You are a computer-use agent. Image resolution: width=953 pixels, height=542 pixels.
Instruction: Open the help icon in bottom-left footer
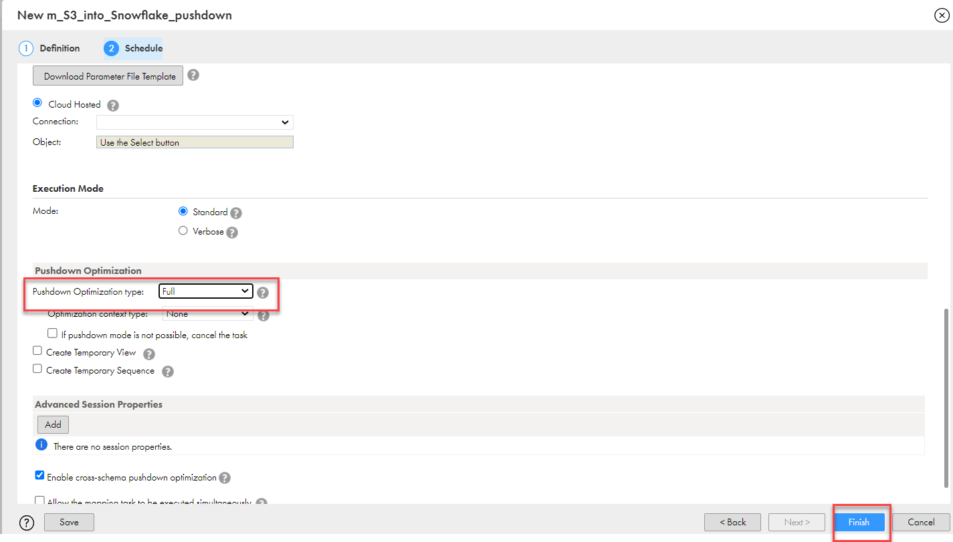click(27, 523)
